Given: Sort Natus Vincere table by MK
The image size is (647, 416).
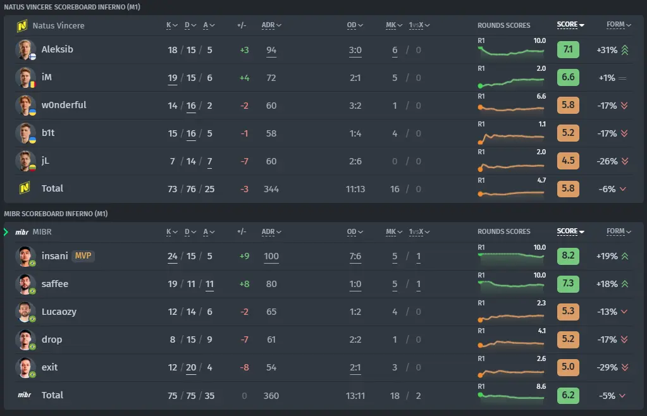Looking at the screenshot, I should [x=394, y=25].
